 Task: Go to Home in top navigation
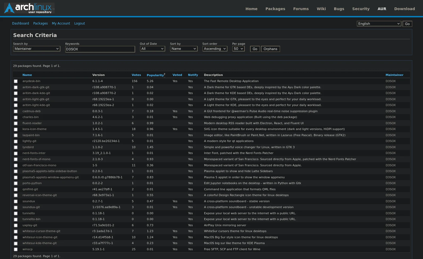[251, 9]
